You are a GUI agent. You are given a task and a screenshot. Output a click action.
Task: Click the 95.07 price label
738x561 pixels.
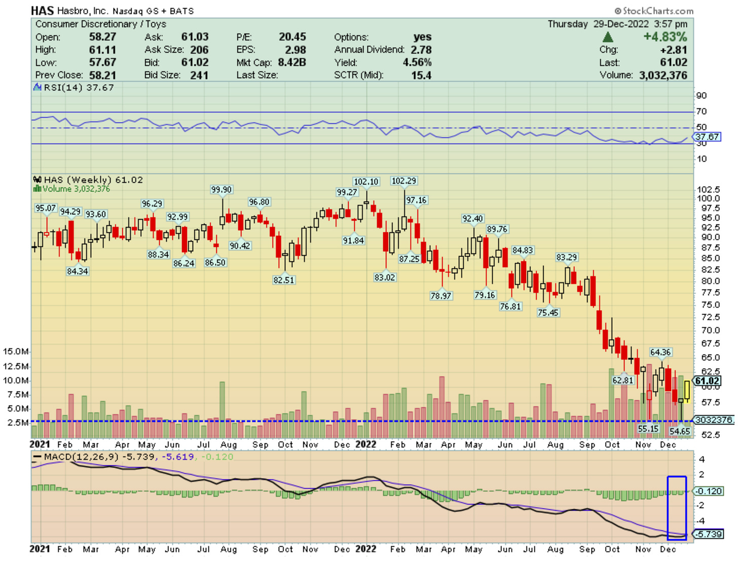coord(46,208)
